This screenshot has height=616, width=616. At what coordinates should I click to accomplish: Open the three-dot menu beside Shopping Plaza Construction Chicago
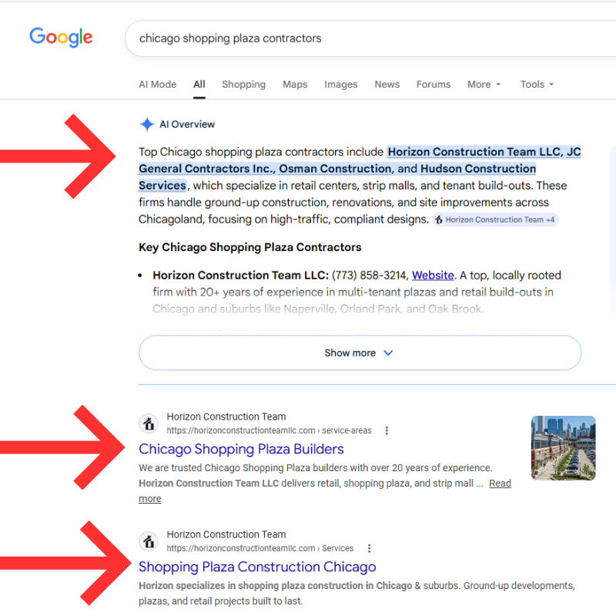pos(369,548)
